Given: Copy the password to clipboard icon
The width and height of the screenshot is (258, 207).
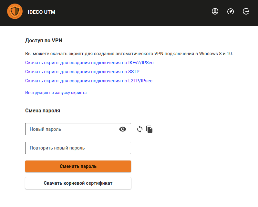Looking at the screenshot, I should pyautogui.click(x=149, y=129).
